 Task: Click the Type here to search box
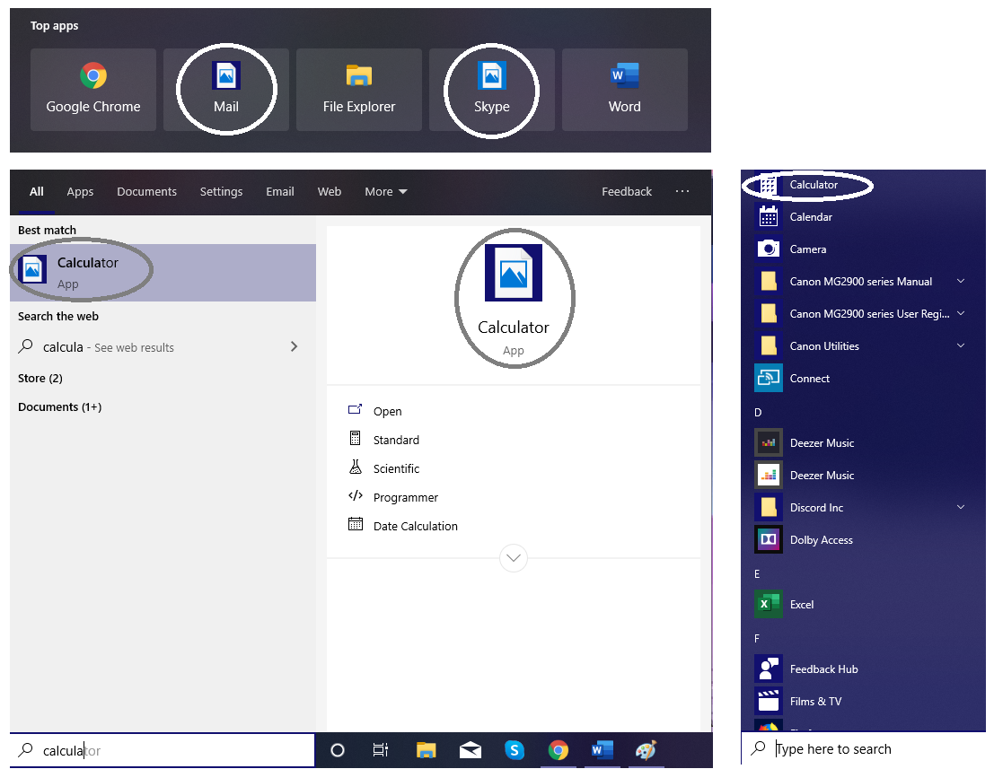pyautogui.click(x=864, y=748)
